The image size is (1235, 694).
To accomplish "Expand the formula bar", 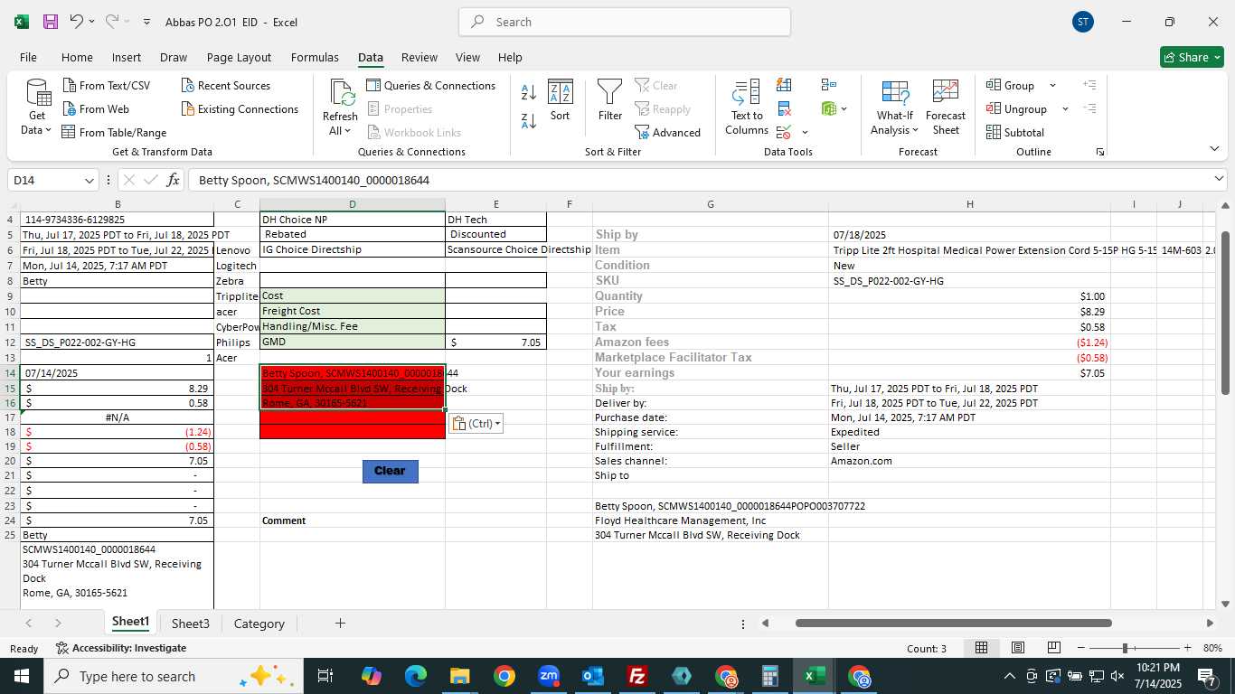I will tap(1219, 180).
